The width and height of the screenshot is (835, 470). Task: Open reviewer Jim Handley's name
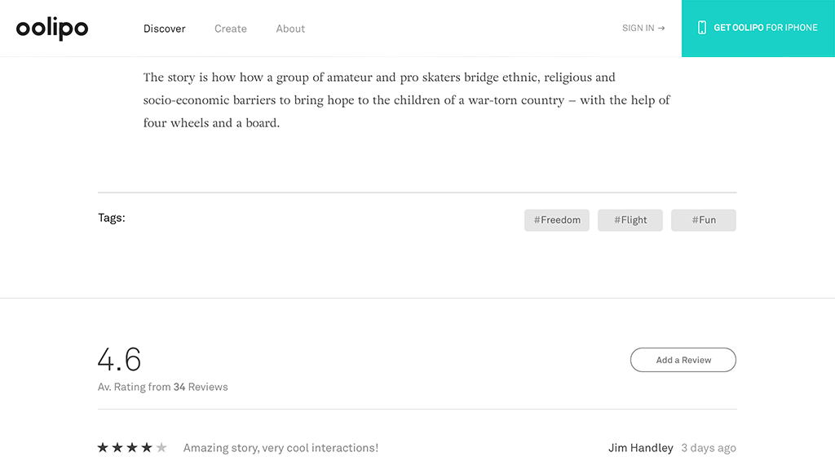click(641, 448)
